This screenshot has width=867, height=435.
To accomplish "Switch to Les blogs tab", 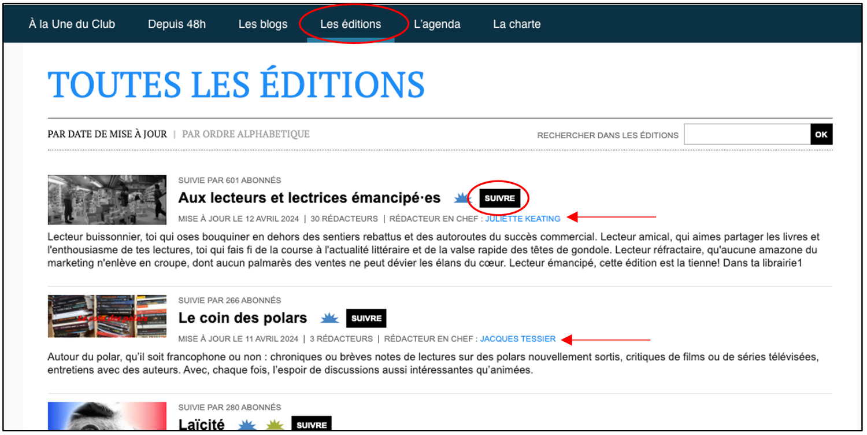I will (263, 24).
